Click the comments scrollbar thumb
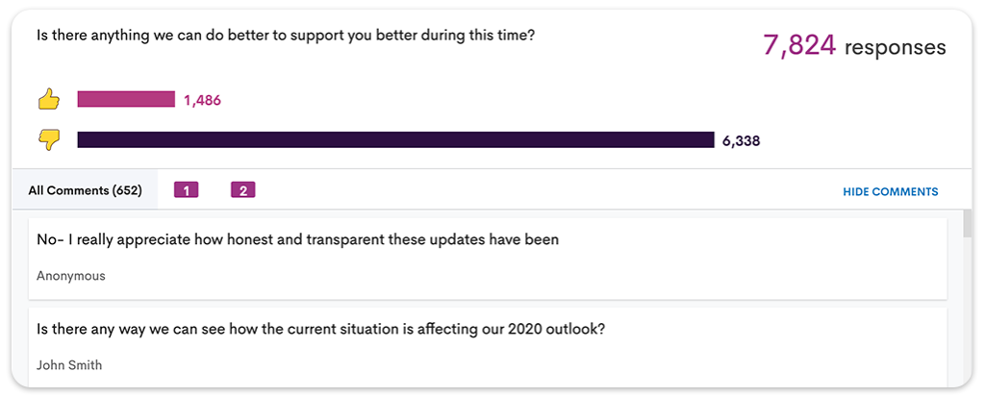 point(966,225)
